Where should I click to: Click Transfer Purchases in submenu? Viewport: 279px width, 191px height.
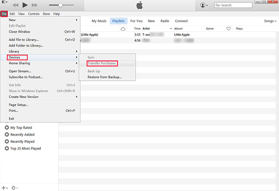coord(107,64)
